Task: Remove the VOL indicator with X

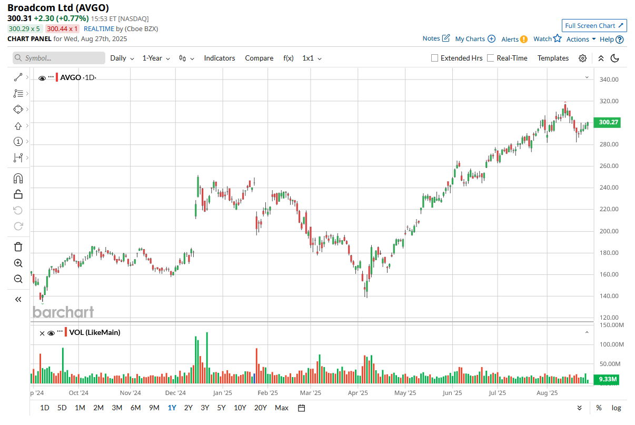Action: (42, 333)
